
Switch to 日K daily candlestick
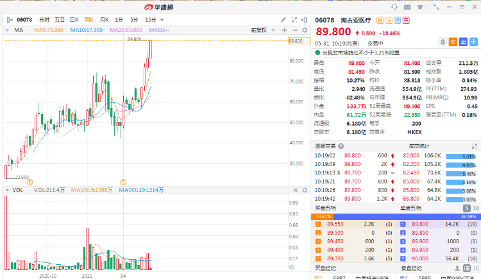pos(74,20)
